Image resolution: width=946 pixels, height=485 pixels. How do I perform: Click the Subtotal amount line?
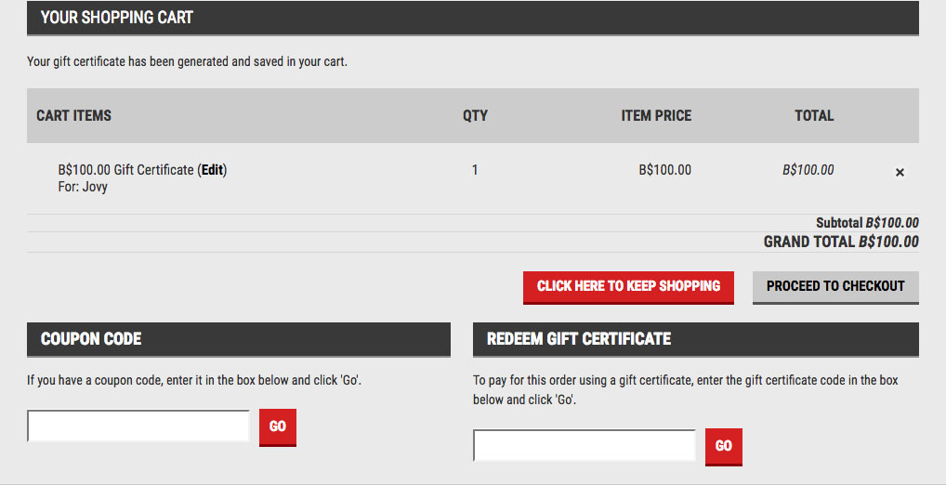point(867,223)
